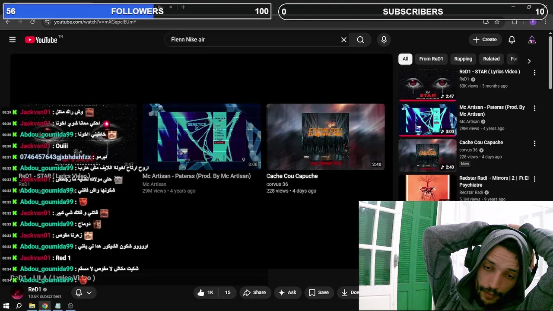Viewport: 553px width, 311px height.
Task: Open the browser extensions puzzle icon
Action: [x=514, y=22]
